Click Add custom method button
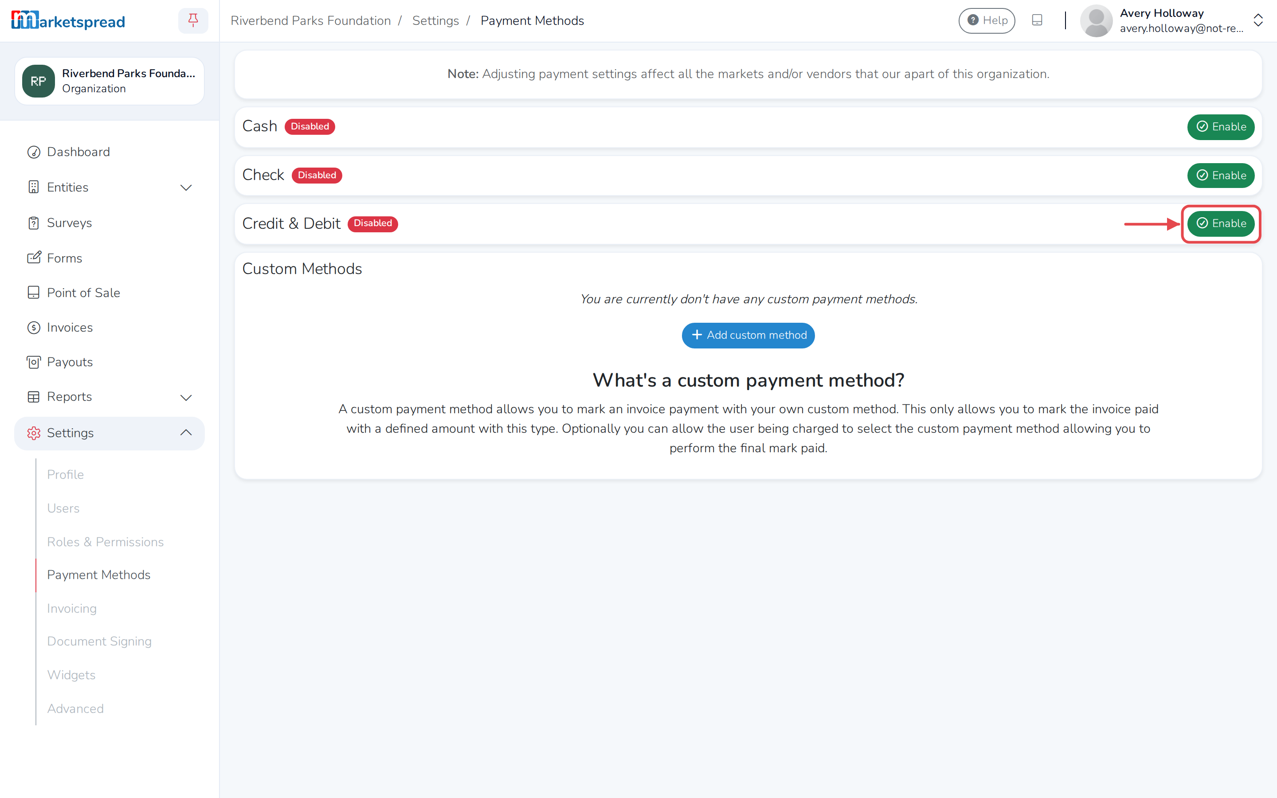The image size is (1277, 798). 748,335
